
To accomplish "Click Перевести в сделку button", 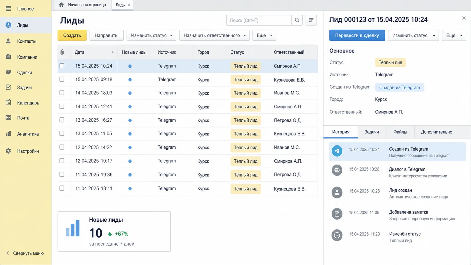I will (357, 35).
